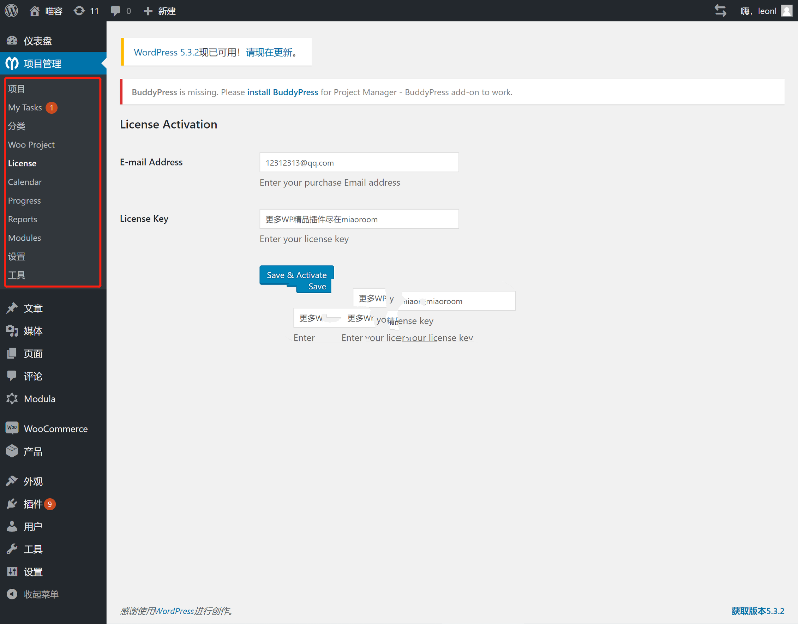Open the 插件 plugins menu icon
798x624 pixels.
[12, 504]
